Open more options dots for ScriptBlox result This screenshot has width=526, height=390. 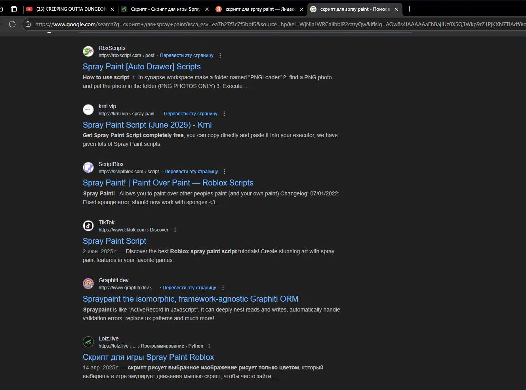(225, 172)
